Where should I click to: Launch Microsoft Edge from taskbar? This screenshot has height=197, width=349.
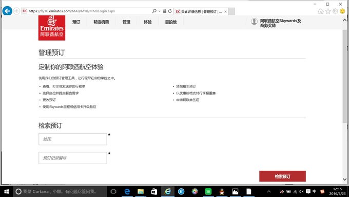click(x=127, y=191)
